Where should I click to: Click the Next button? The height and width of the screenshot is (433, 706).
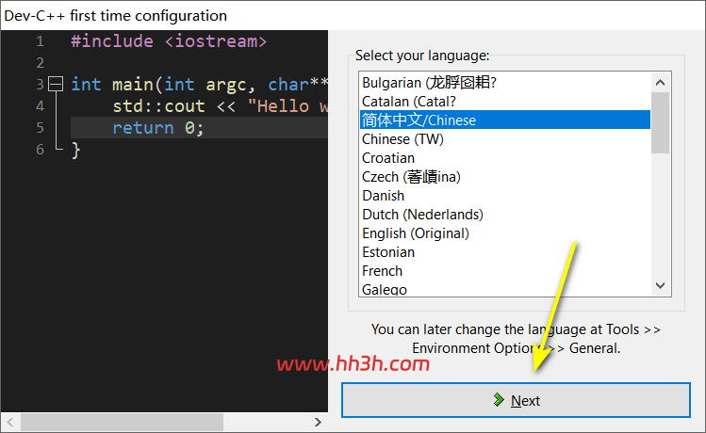coord(516,400)
